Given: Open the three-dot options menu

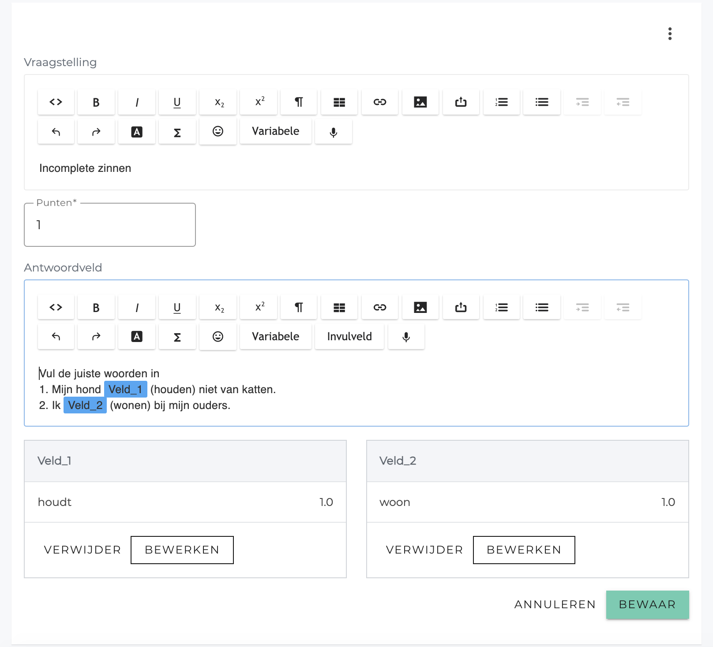Looking at the screenshot, I should point(670,34).
